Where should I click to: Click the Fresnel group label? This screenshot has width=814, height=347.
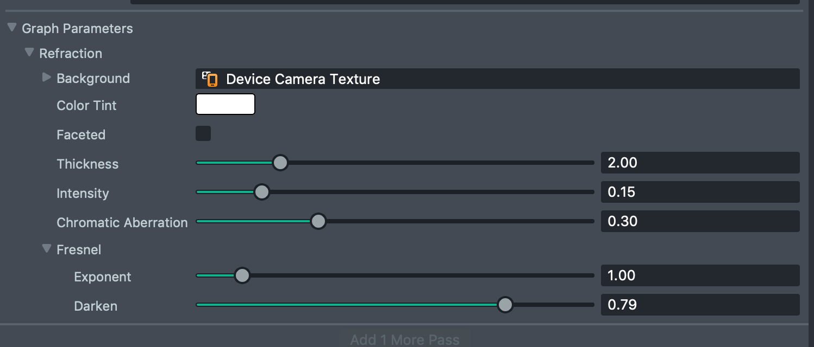pyautogui.click(x=79, y=249)
